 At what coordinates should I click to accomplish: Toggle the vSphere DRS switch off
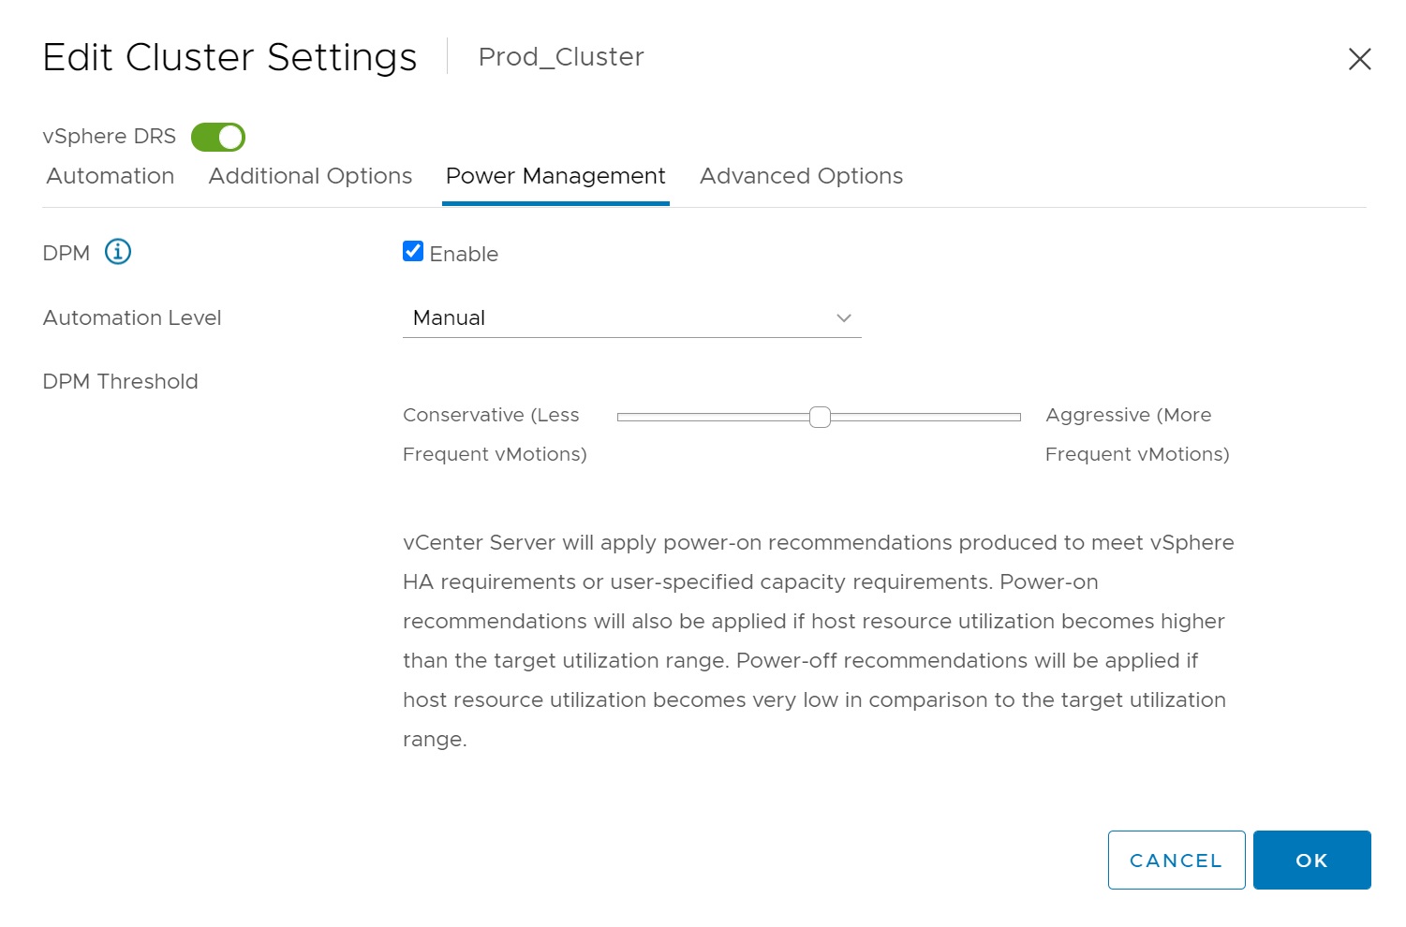(218, 138)
